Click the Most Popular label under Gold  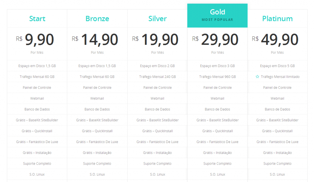(217, 20)
